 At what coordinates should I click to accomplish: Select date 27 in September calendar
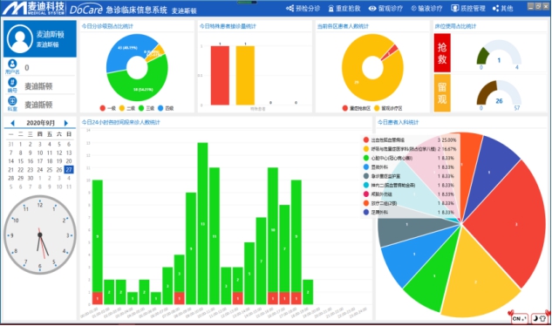[x=69, y=170]
